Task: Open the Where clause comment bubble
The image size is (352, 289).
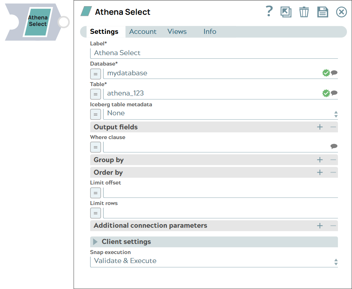Action: coord(333,147)
